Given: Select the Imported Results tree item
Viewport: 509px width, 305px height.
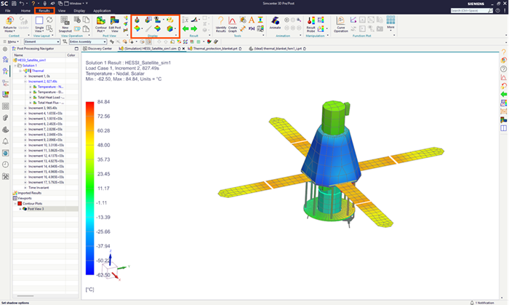Looking at the screenshot, I should click(x=29, y=193).
